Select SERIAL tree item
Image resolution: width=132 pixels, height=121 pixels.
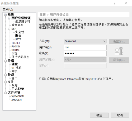pyautogui.click(x=16, y=50)
